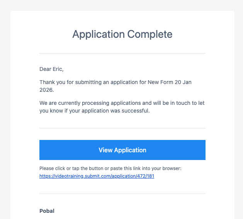This screenshot has width=243, height=219.
Task: Click the divider above View Application button
Action: point(122,128)
